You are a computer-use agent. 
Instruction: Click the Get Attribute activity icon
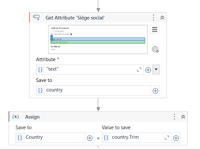coord(36,18)
